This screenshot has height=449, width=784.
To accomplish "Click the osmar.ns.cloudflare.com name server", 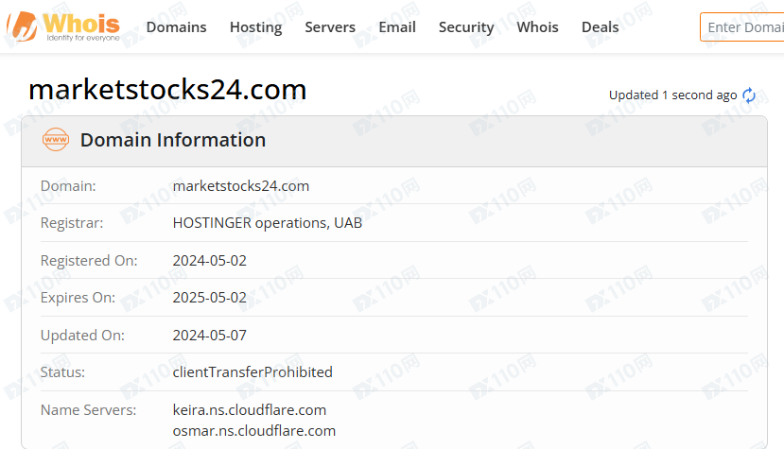I will tap(254, 431).
